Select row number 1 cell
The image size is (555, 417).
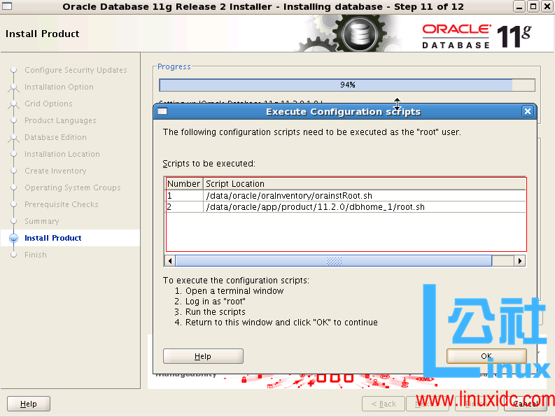coord(184,196)
